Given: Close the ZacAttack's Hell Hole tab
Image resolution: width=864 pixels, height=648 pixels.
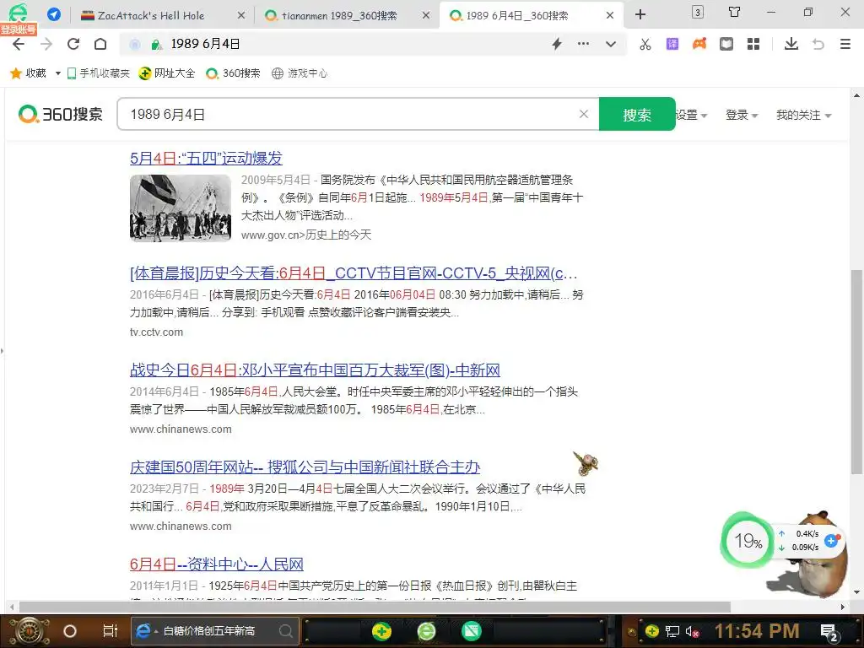Looking at the screenshot, I should click(240, 15).
